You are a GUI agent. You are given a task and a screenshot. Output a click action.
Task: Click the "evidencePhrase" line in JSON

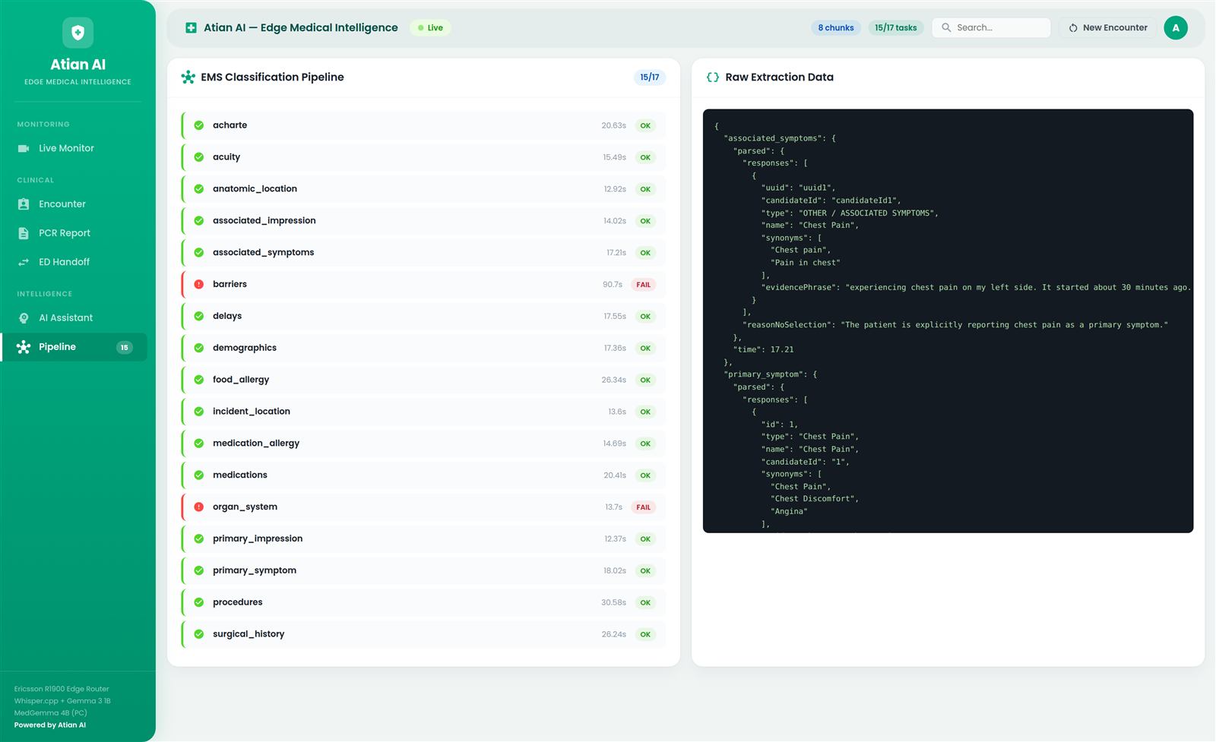976,287
